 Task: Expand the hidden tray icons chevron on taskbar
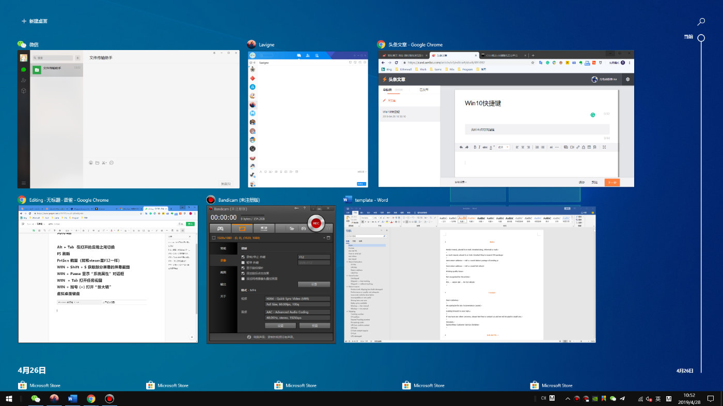point(568,398)
